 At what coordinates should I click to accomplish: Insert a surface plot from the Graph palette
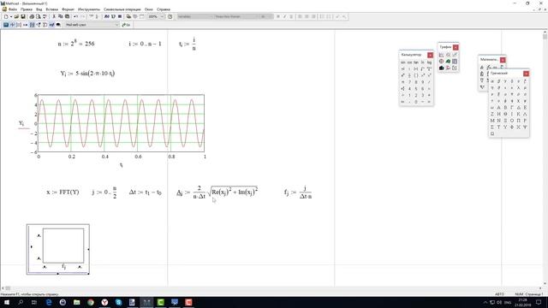[448, 61]
